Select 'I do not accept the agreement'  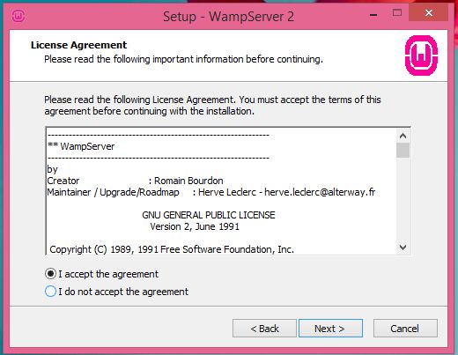tap(50, 292)
